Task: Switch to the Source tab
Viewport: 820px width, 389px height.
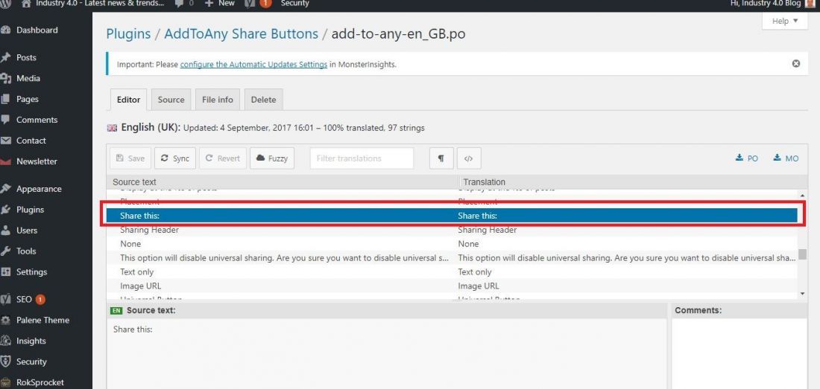Action: (171, 100)
